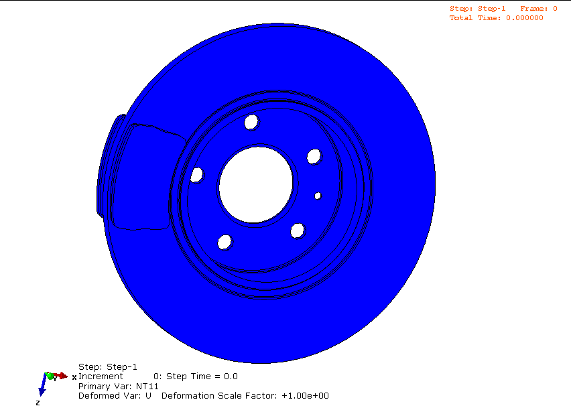Pick the large center hub bore of the disc
The height and width of the screenshot is (410, 571).
click(255, 185)
